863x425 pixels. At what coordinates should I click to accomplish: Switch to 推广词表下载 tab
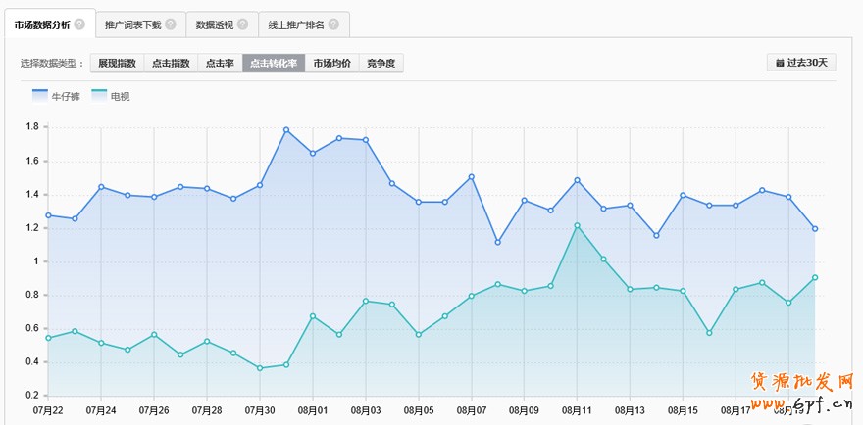pyautogui.click(x=133, y=24)
